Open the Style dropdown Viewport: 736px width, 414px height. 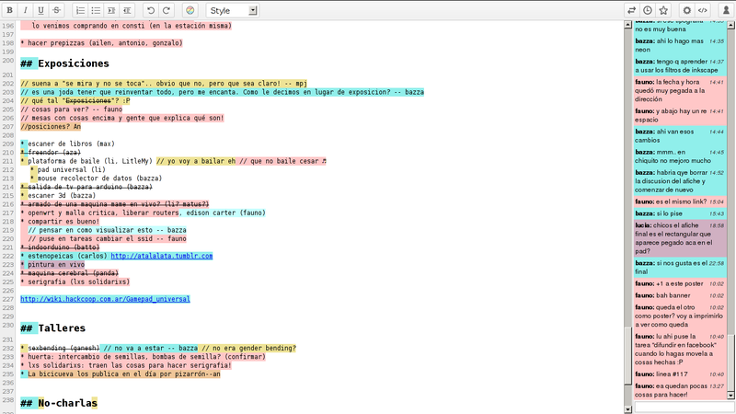point(232,10)
